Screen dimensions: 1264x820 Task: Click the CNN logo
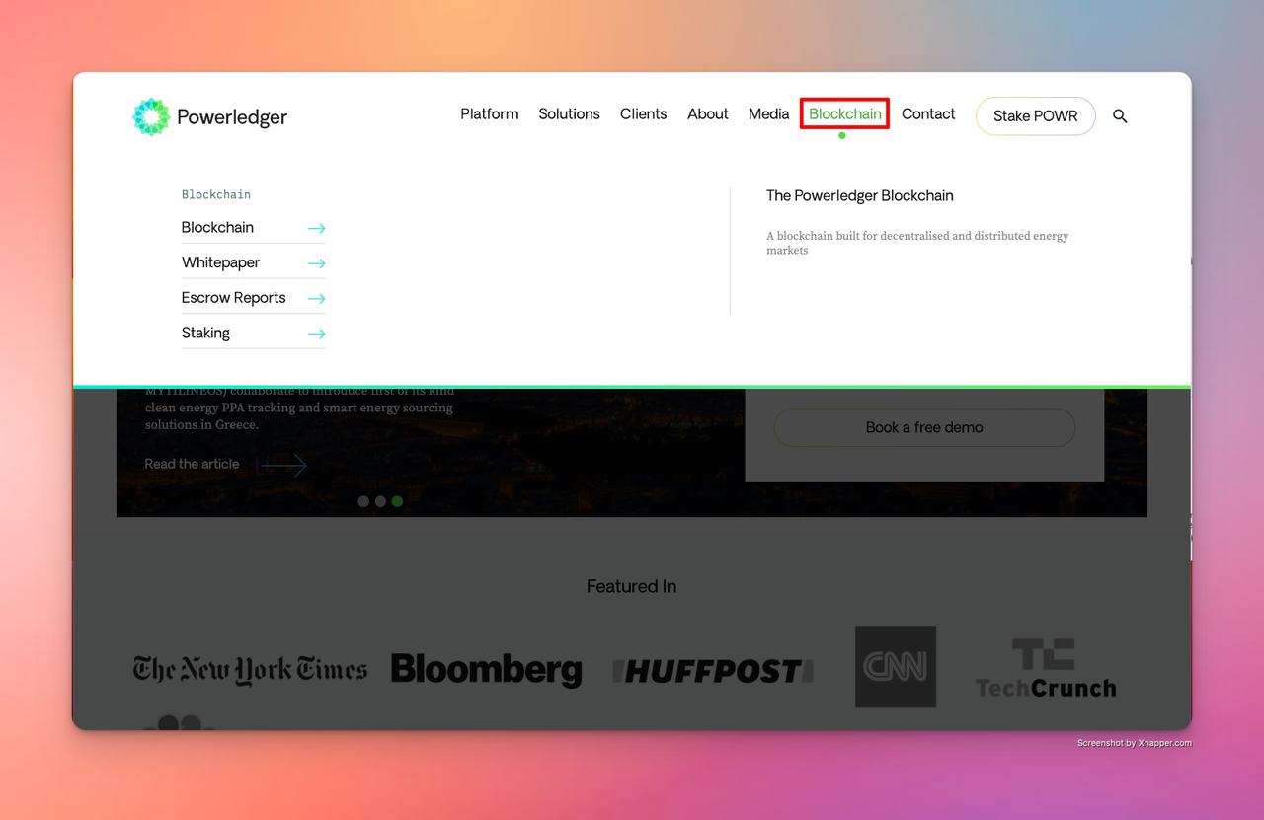pos(896,666)
